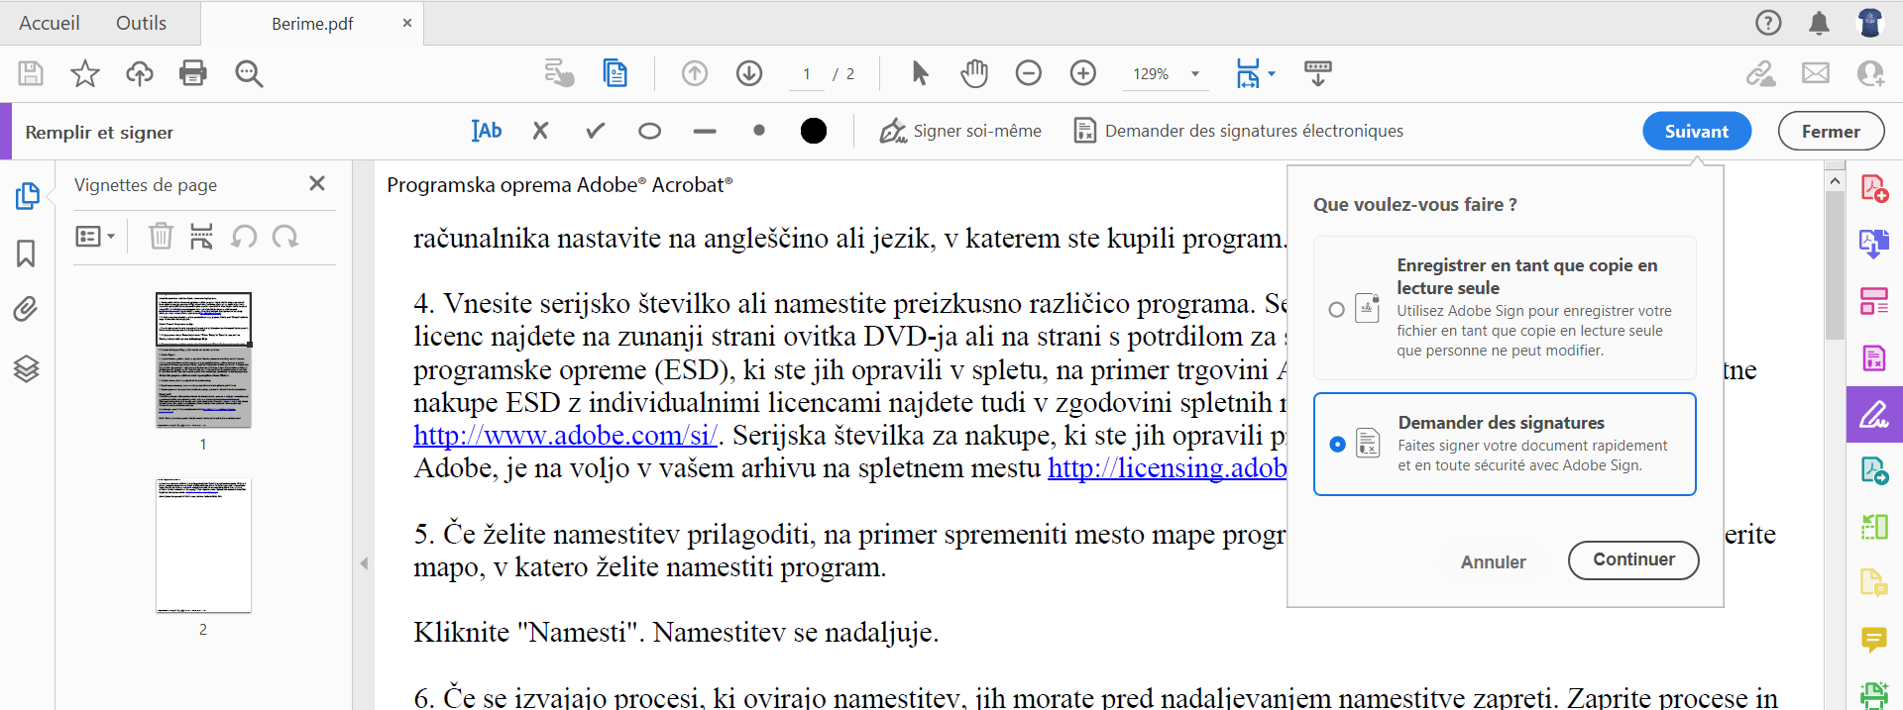The image size is (1903, 710).
Task: Open page thumbnails panel icon
Action: pyautogui.click(x=27, y=196)
